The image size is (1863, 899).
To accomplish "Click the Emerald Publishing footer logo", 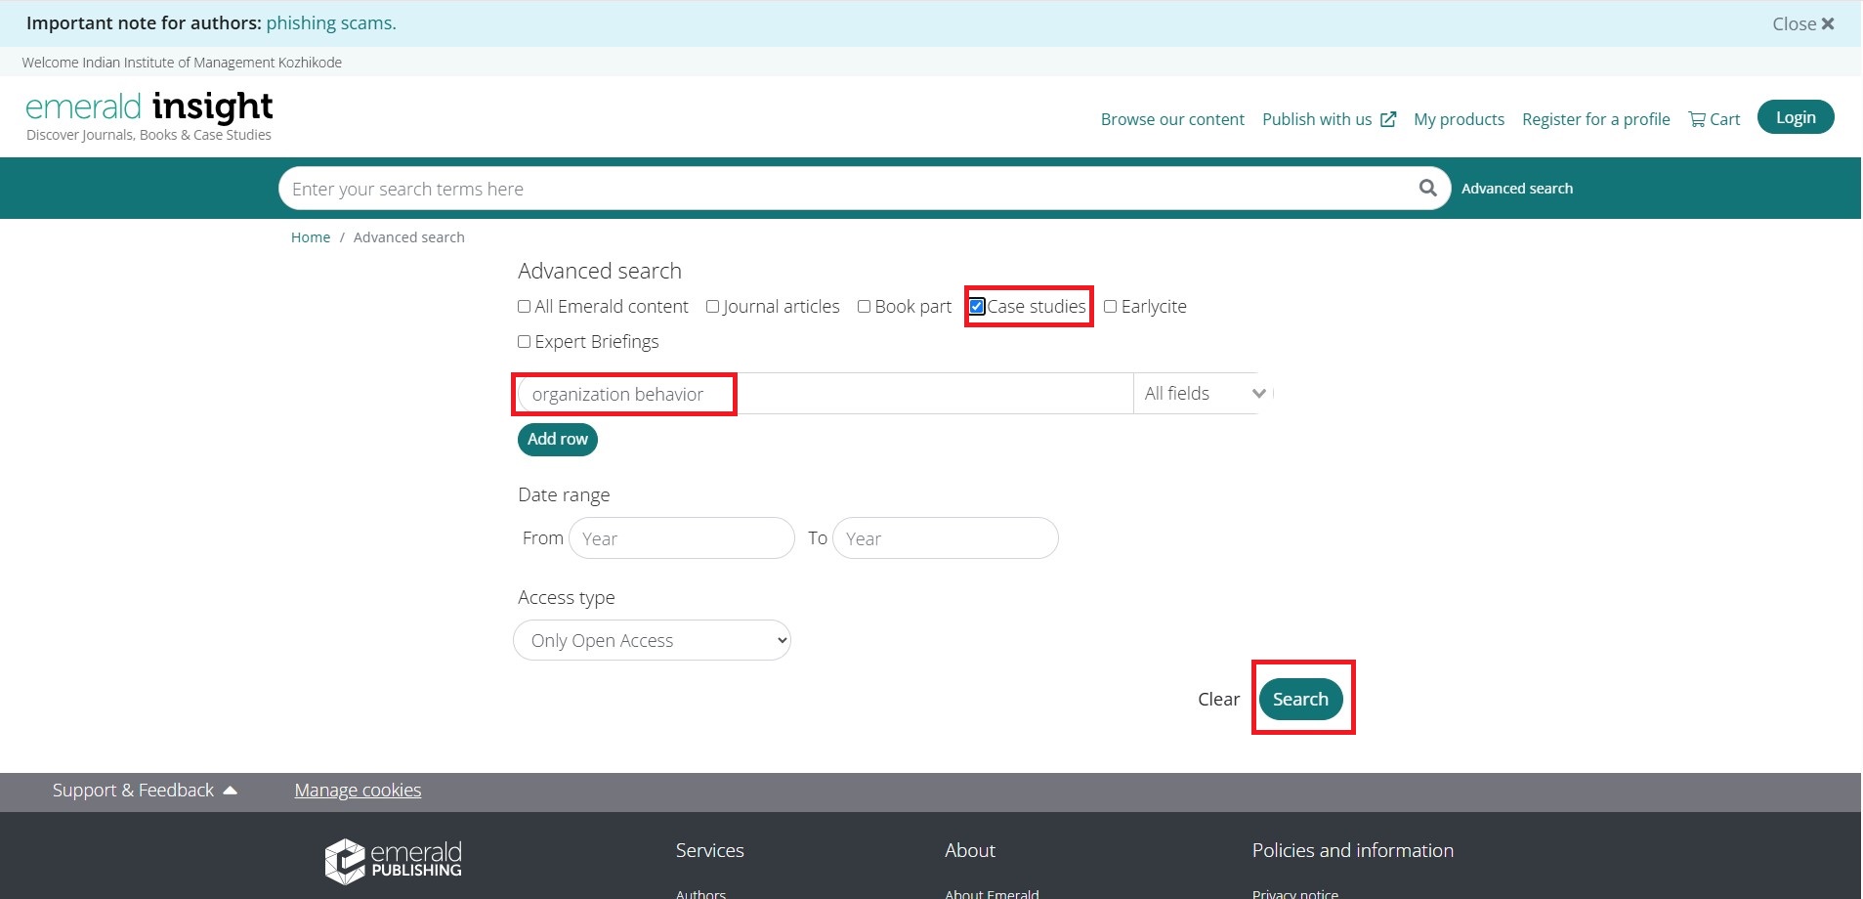I will [393, 861].
